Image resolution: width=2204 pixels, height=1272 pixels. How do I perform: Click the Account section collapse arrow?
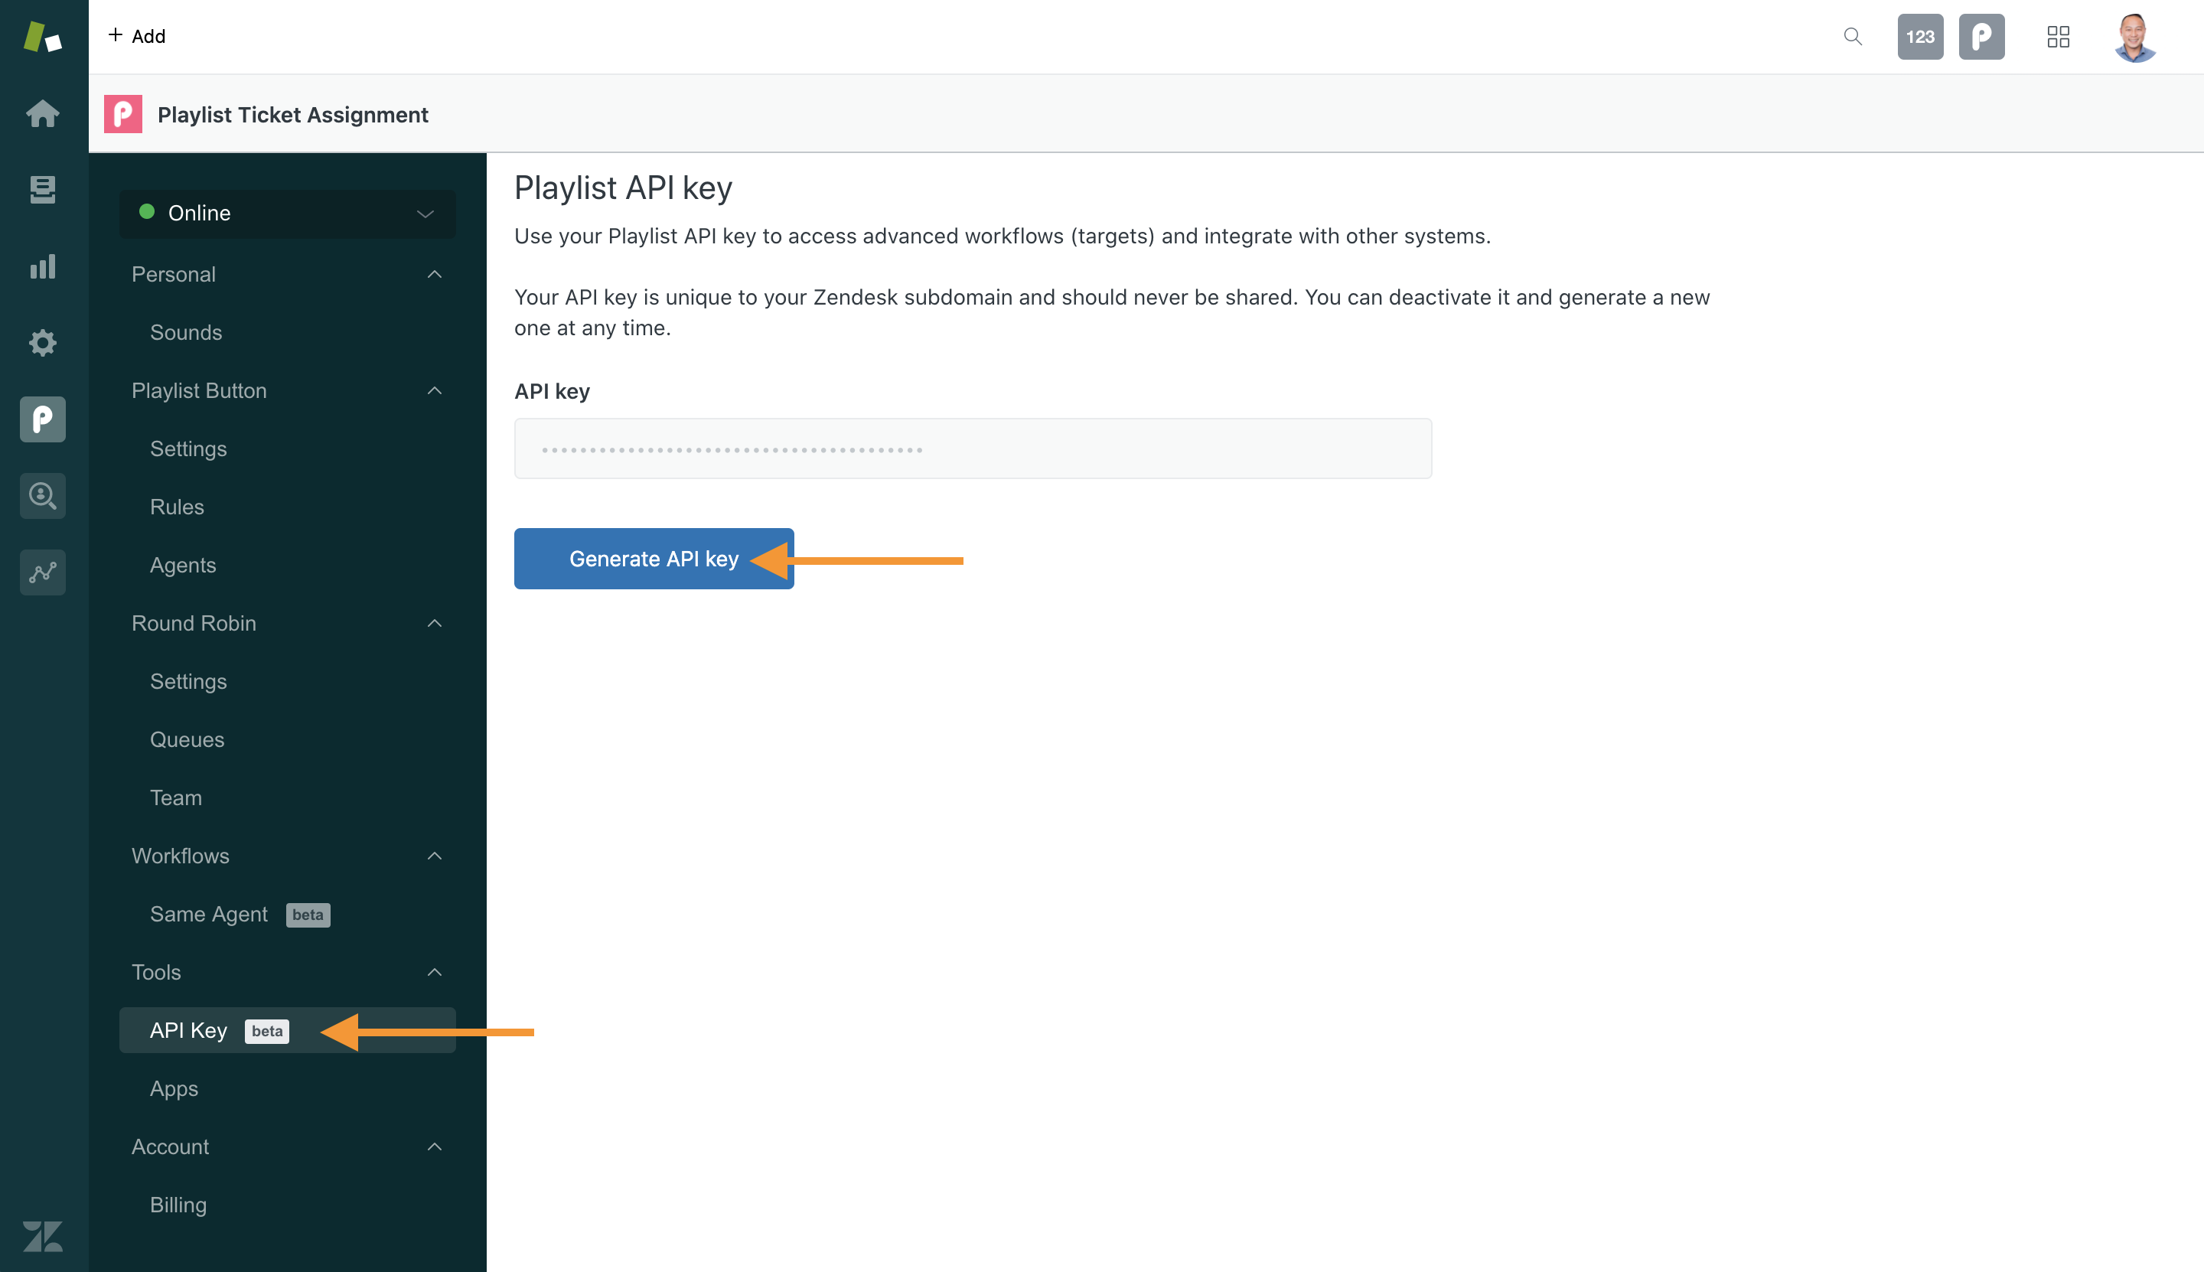pos(433,1146)
